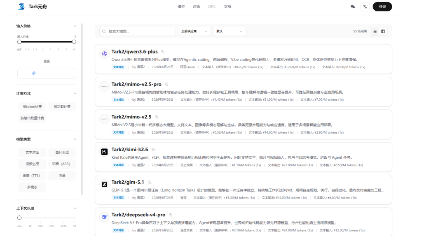Copy the Tark2/qwen3.6-plus model name
Image resolution: width=445 pixels, height=236 pixels.
point(163,52)
